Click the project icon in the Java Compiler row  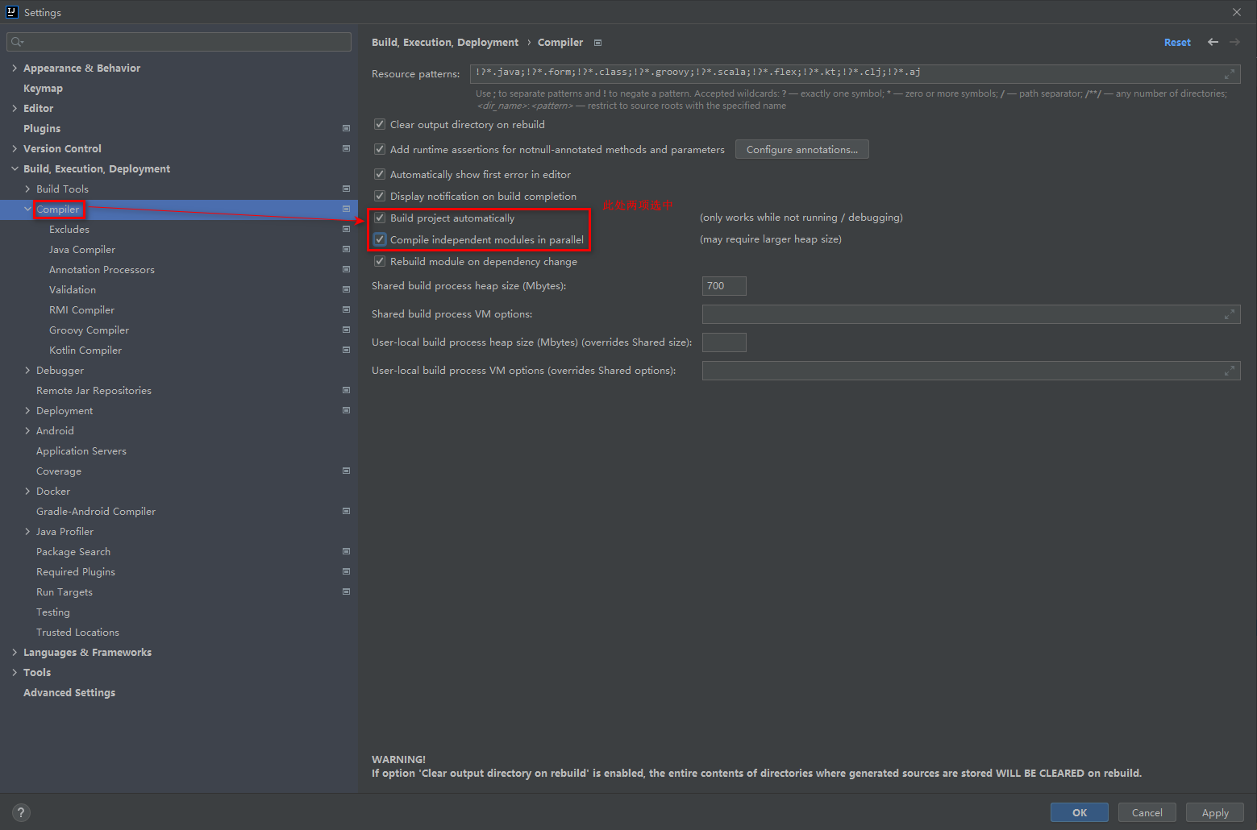click(346, 249)
